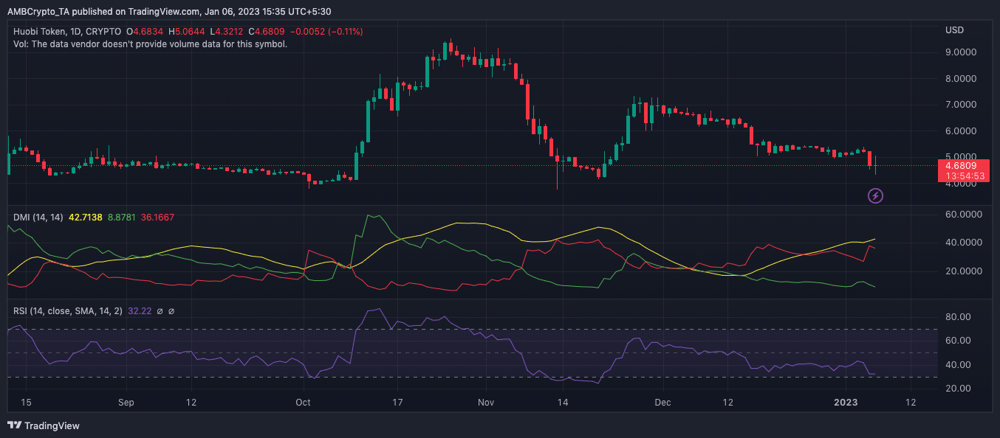The width and height of the screenshot is (1000, 438).
Task: Click the 20.0000 DMI axis label
Action: (x=963, y=271)
